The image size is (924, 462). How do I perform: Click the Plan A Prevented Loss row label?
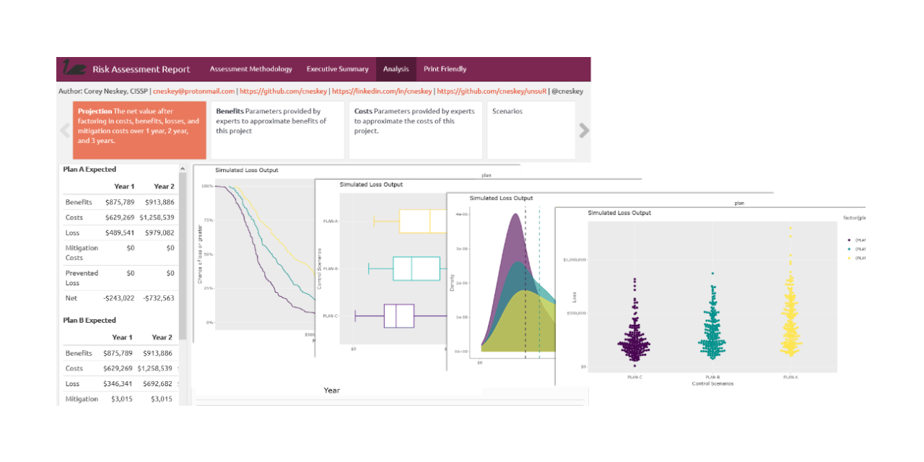[x=82, y=278]
